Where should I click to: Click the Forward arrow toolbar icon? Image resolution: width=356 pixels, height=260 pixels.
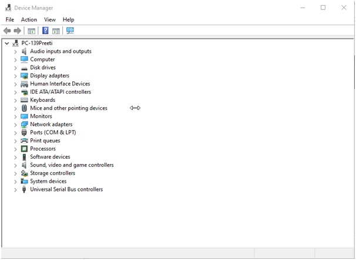coord(17,30)
